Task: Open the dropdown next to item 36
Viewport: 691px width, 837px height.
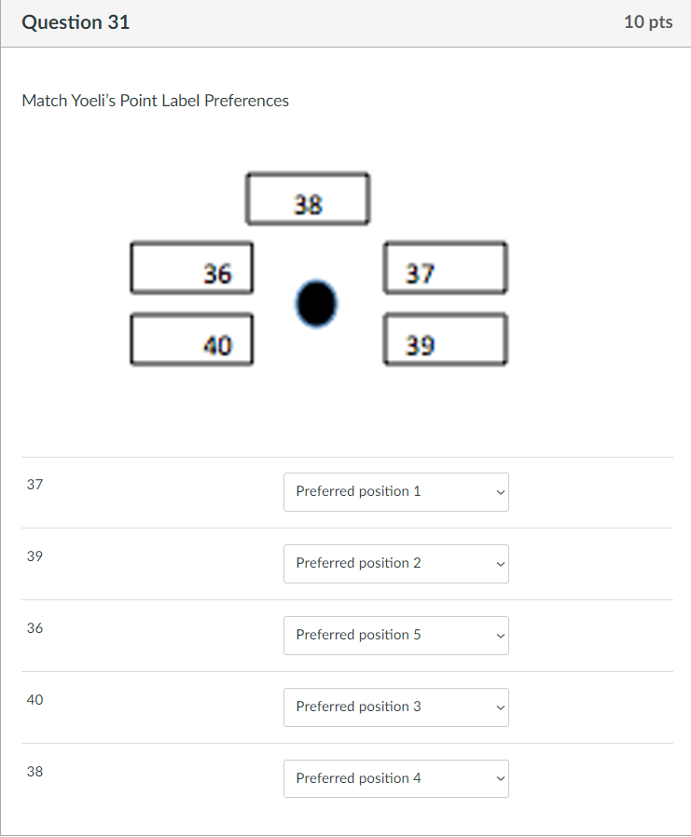Action: pyautogui.click(x=395, y=636)
